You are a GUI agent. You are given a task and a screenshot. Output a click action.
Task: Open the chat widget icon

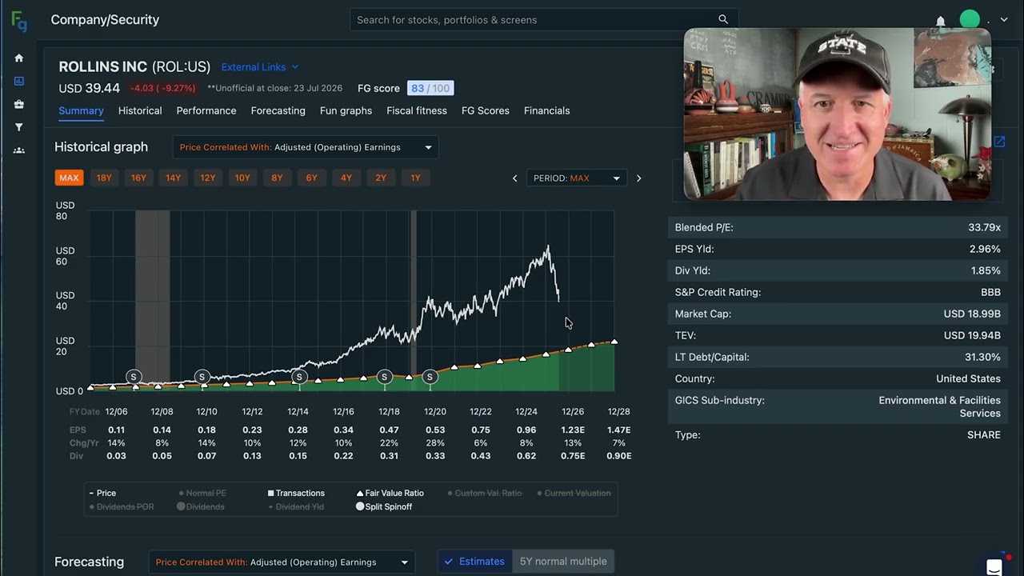pyautogui.click(x=994, y=566)
